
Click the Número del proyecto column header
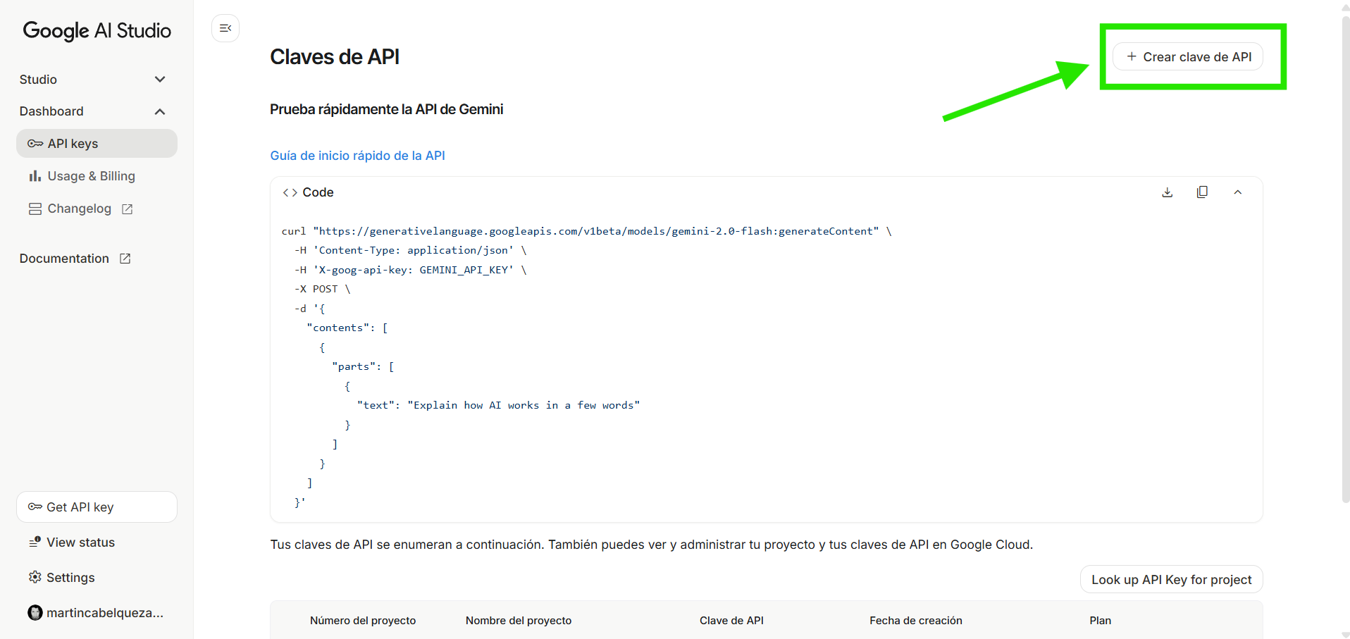363,621
